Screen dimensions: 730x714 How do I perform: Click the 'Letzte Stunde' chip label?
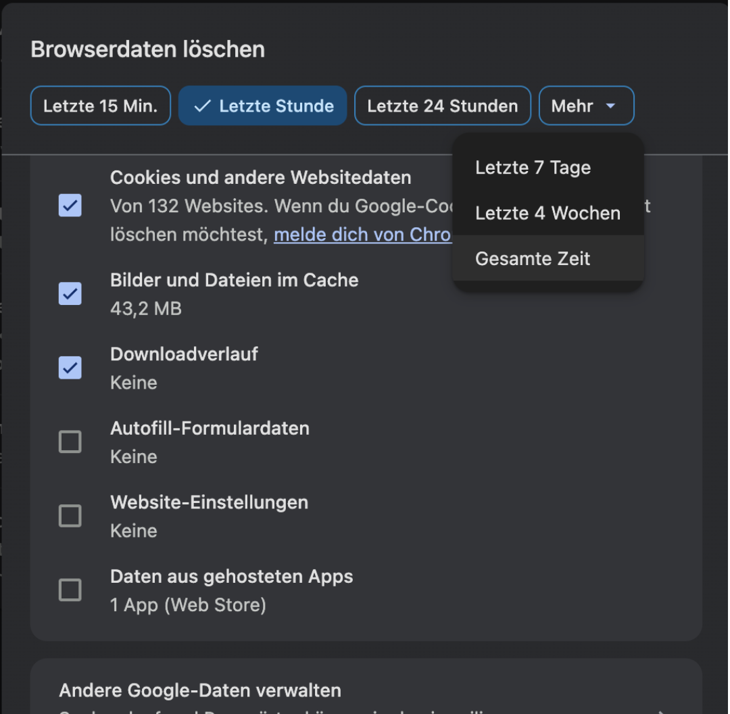276,106
